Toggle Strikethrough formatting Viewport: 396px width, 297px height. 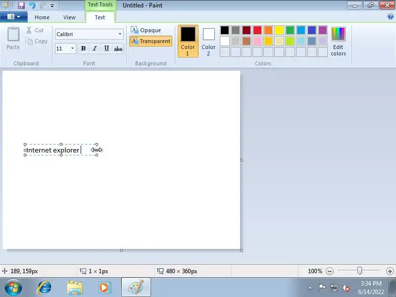coord(118,48)
